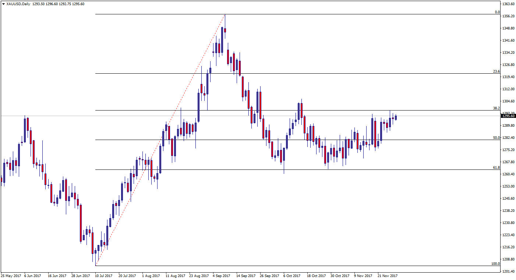Click the 38.2 Fibonacci retracement label
The height and width of the screenshot is (280, 516).
point(496,108)
